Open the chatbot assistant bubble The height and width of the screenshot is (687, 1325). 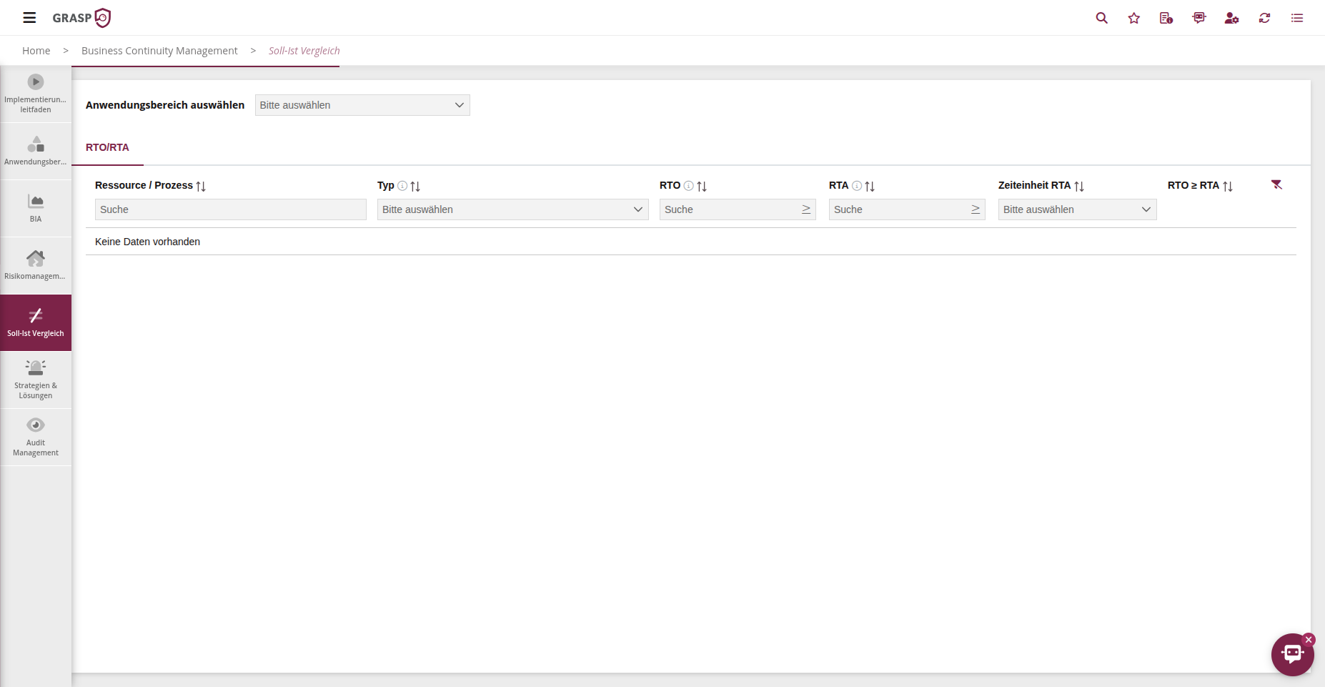point(1292,654)
